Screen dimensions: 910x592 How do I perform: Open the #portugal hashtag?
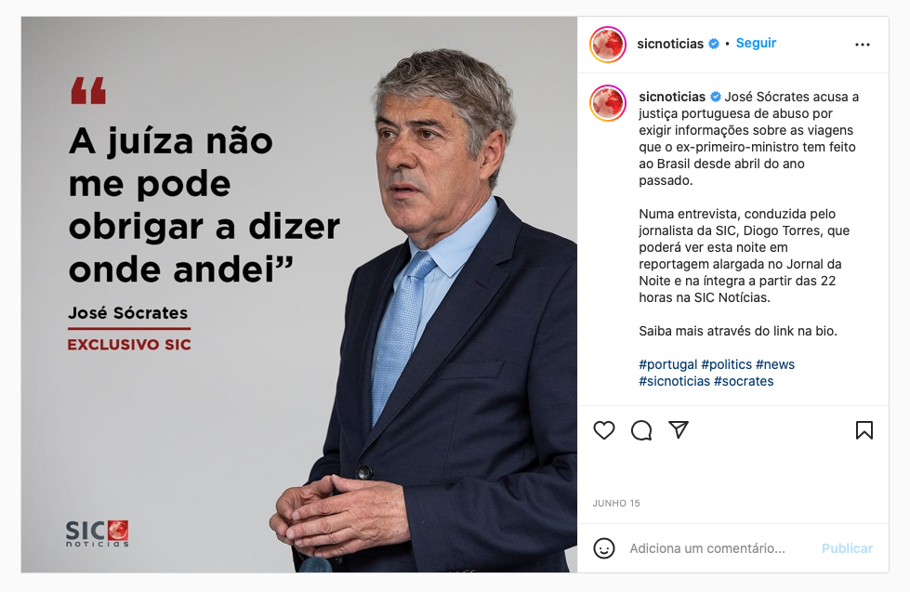668,364
